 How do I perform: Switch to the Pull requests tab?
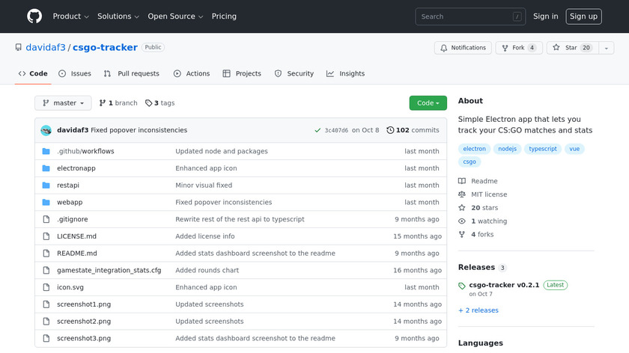[132, 74]
